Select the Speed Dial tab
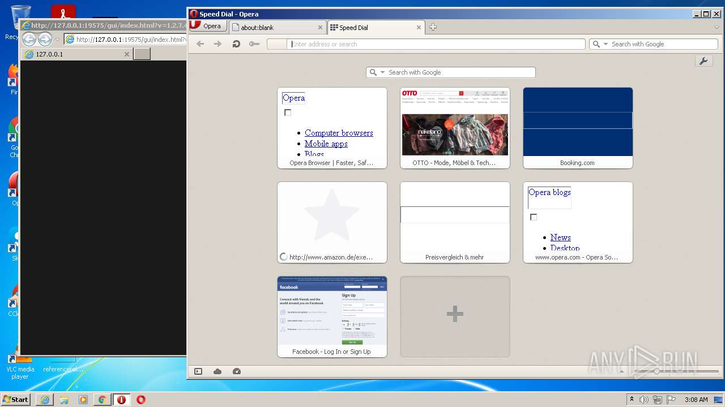This screenshot has height=407, width=725. coord(376,27)
